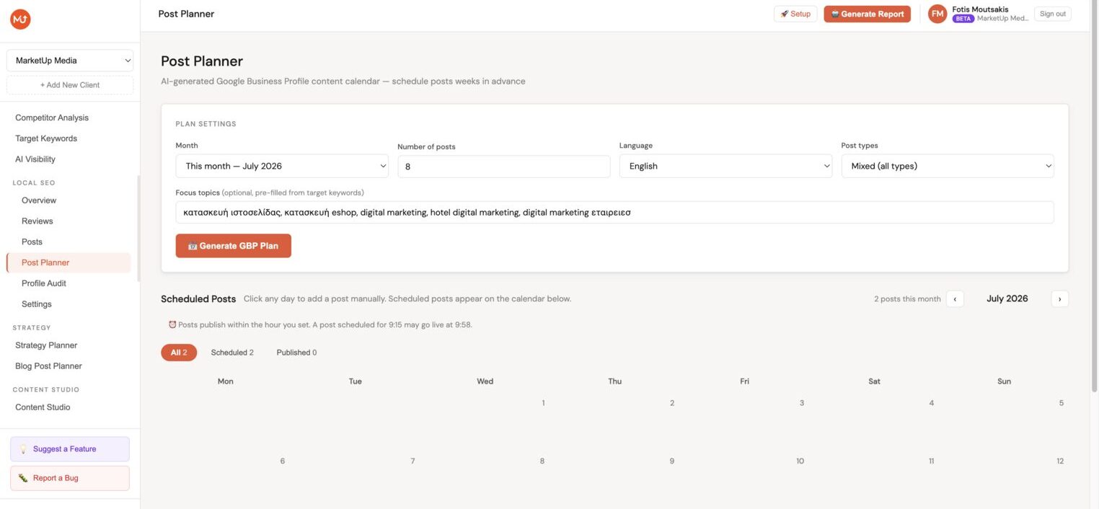The image size is (1099, 509).
Task: Go to previous month arrow
Action: (955, 298)
